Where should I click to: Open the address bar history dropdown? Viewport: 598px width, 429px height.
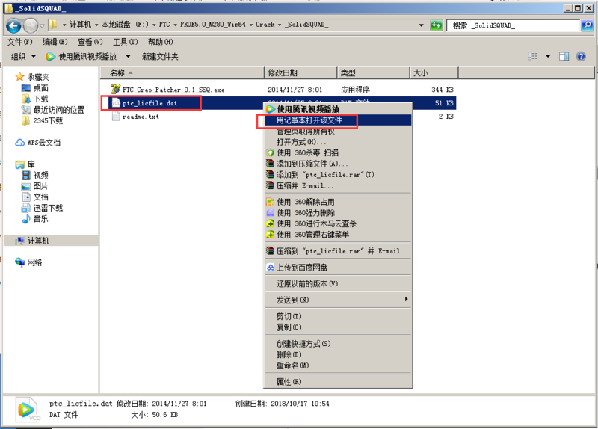pyautogui.click(x=421, y=25)
